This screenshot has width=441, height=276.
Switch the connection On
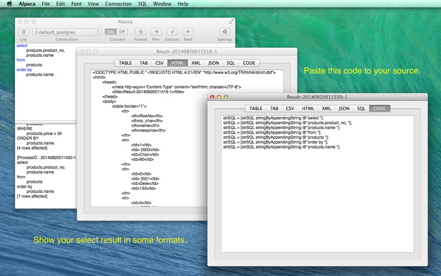[x=111, y=32]
